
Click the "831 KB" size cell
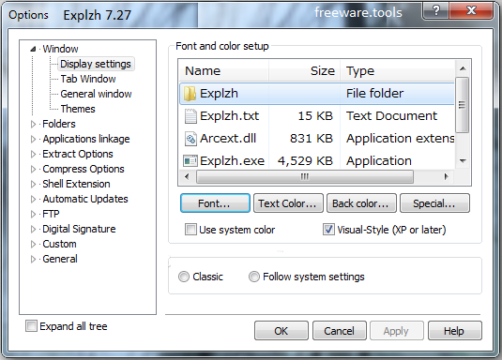[312, 139]
